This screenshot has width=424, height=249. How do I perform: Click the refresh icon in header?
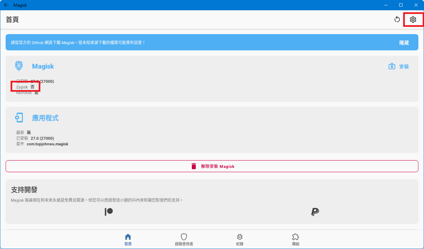click(x=397, y=20)
